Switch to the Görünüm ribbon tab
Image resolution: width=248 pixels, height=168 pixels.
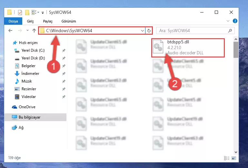click(x=69, y=21)
